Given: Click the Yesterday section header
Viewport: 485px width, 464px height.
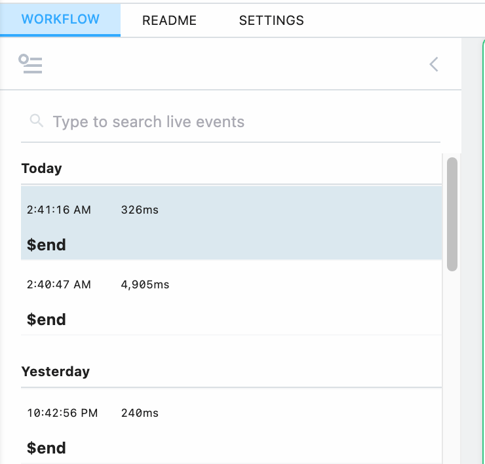Looking at the screenshot, I should pyautogui.click(x=56, y=372).
